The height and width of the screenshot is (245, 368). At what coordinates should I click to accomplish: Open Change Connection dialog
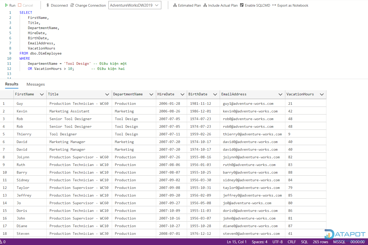point(88,5)
